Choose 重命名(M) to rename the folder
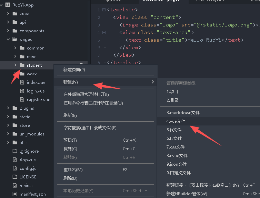The width and height of the screenshot is (260, 198). pos(73,170)
